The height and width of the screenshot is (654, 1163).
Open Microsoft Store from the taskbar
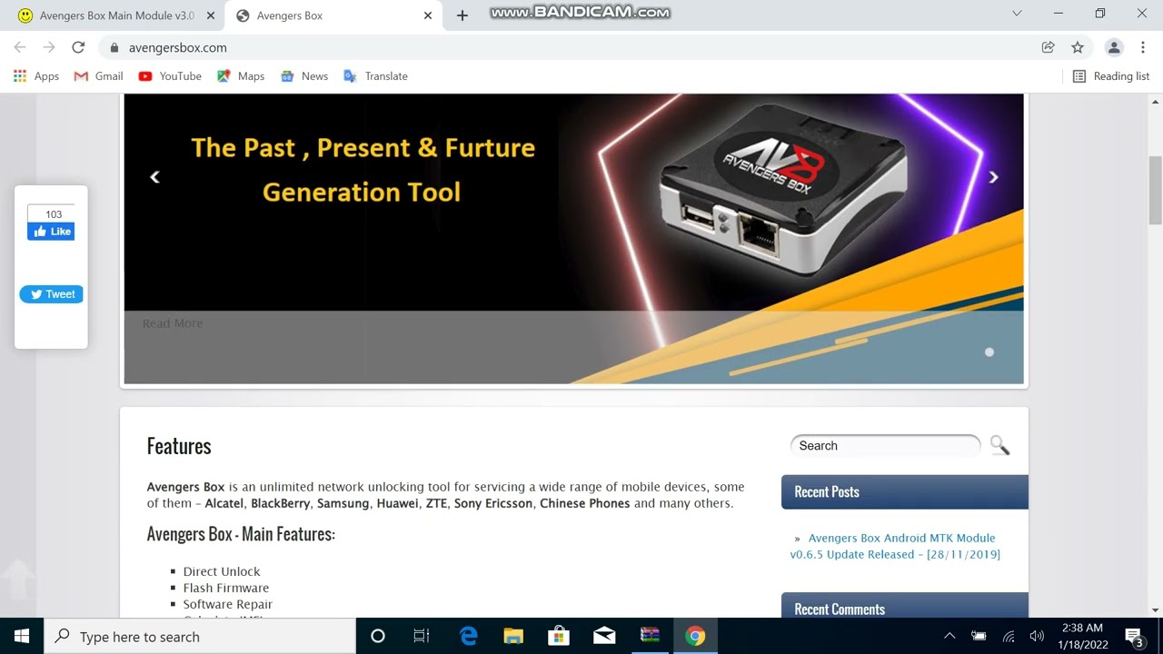tap(559, 637)
